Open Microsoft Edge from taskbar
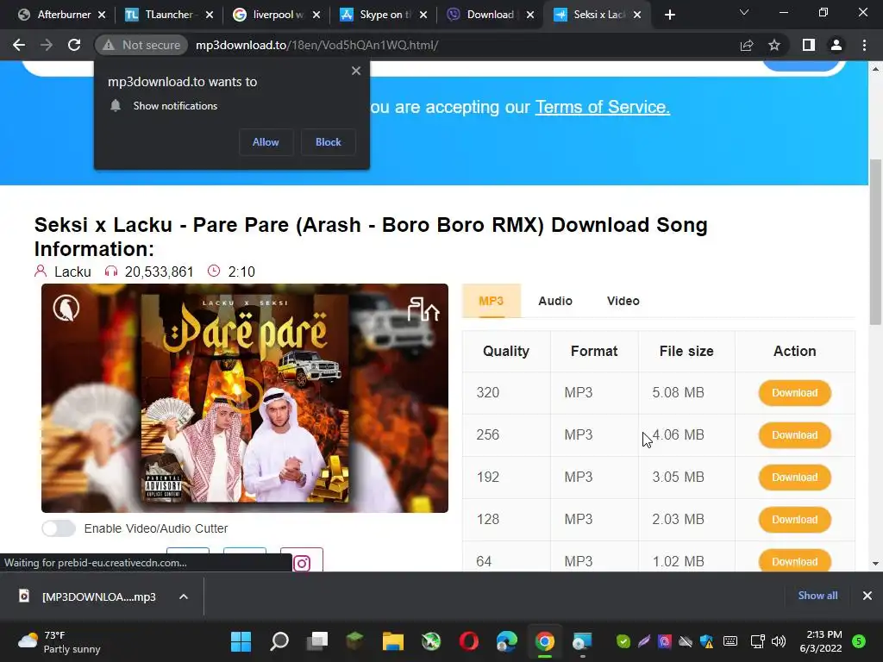The height and width of the screenshot is (662, 883). 507,641
